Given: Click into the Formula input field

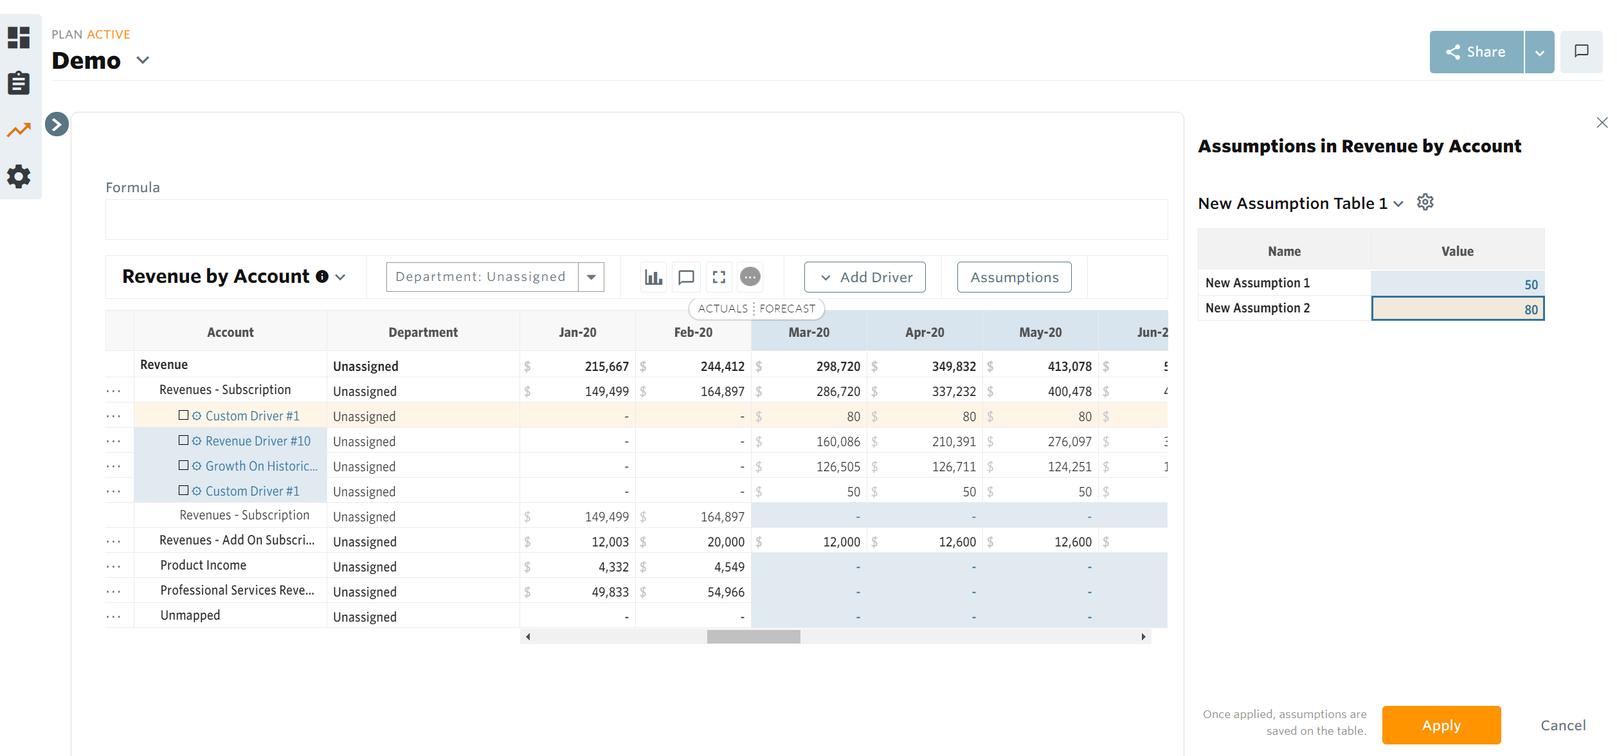Looking at the screenshot, I should [637, 219].
